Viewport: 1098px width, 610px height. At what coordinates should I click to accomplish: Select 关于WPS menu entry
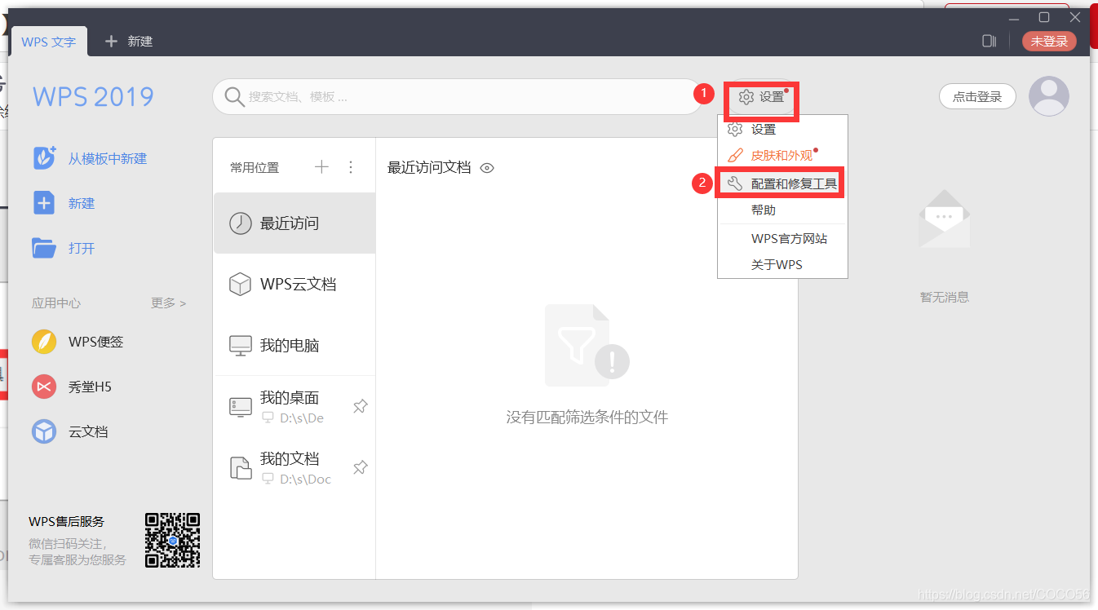tap(782, 265)
